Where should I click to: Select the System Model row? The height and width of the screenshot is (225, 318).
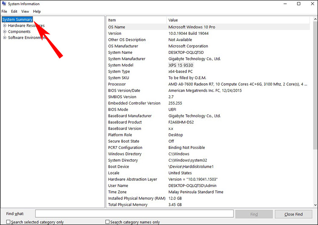tap(208, 65)
